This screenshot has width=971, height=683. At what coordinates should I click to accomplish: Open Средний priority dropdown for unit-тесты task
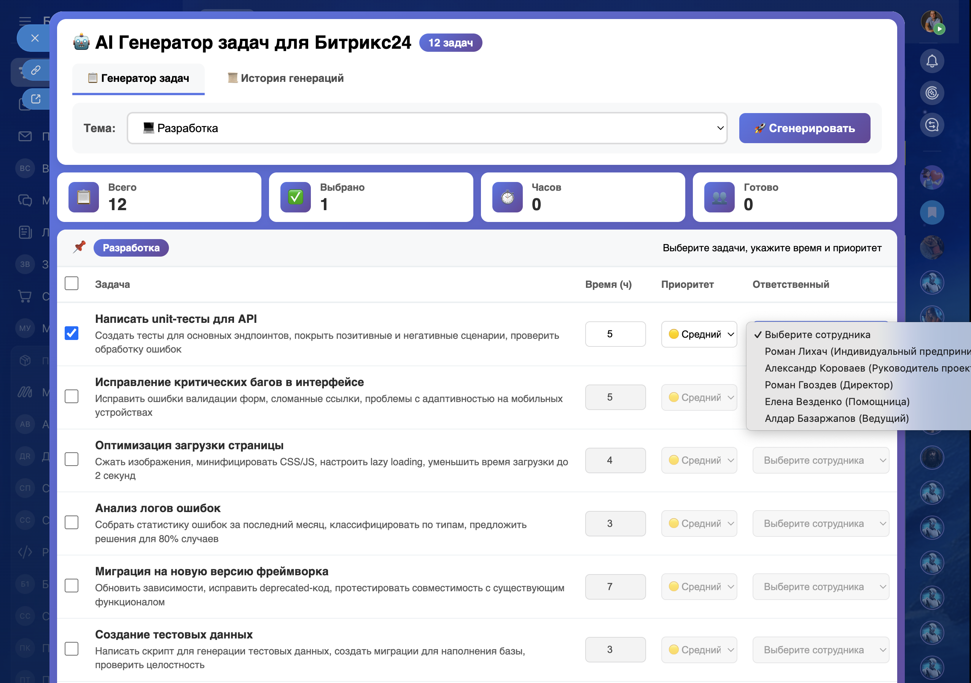(x=699, y=334)
